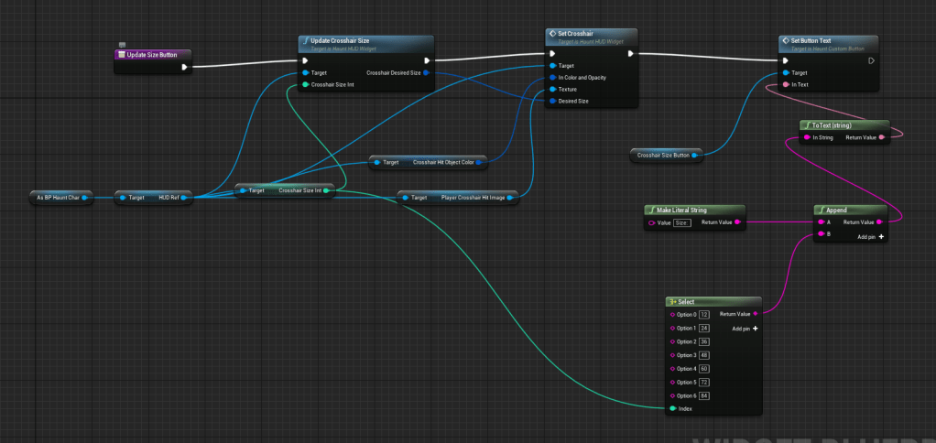Screen dimensions: 936x443
Task: Click the Update Size Button node exec output pin
Action: pos(185,67)
